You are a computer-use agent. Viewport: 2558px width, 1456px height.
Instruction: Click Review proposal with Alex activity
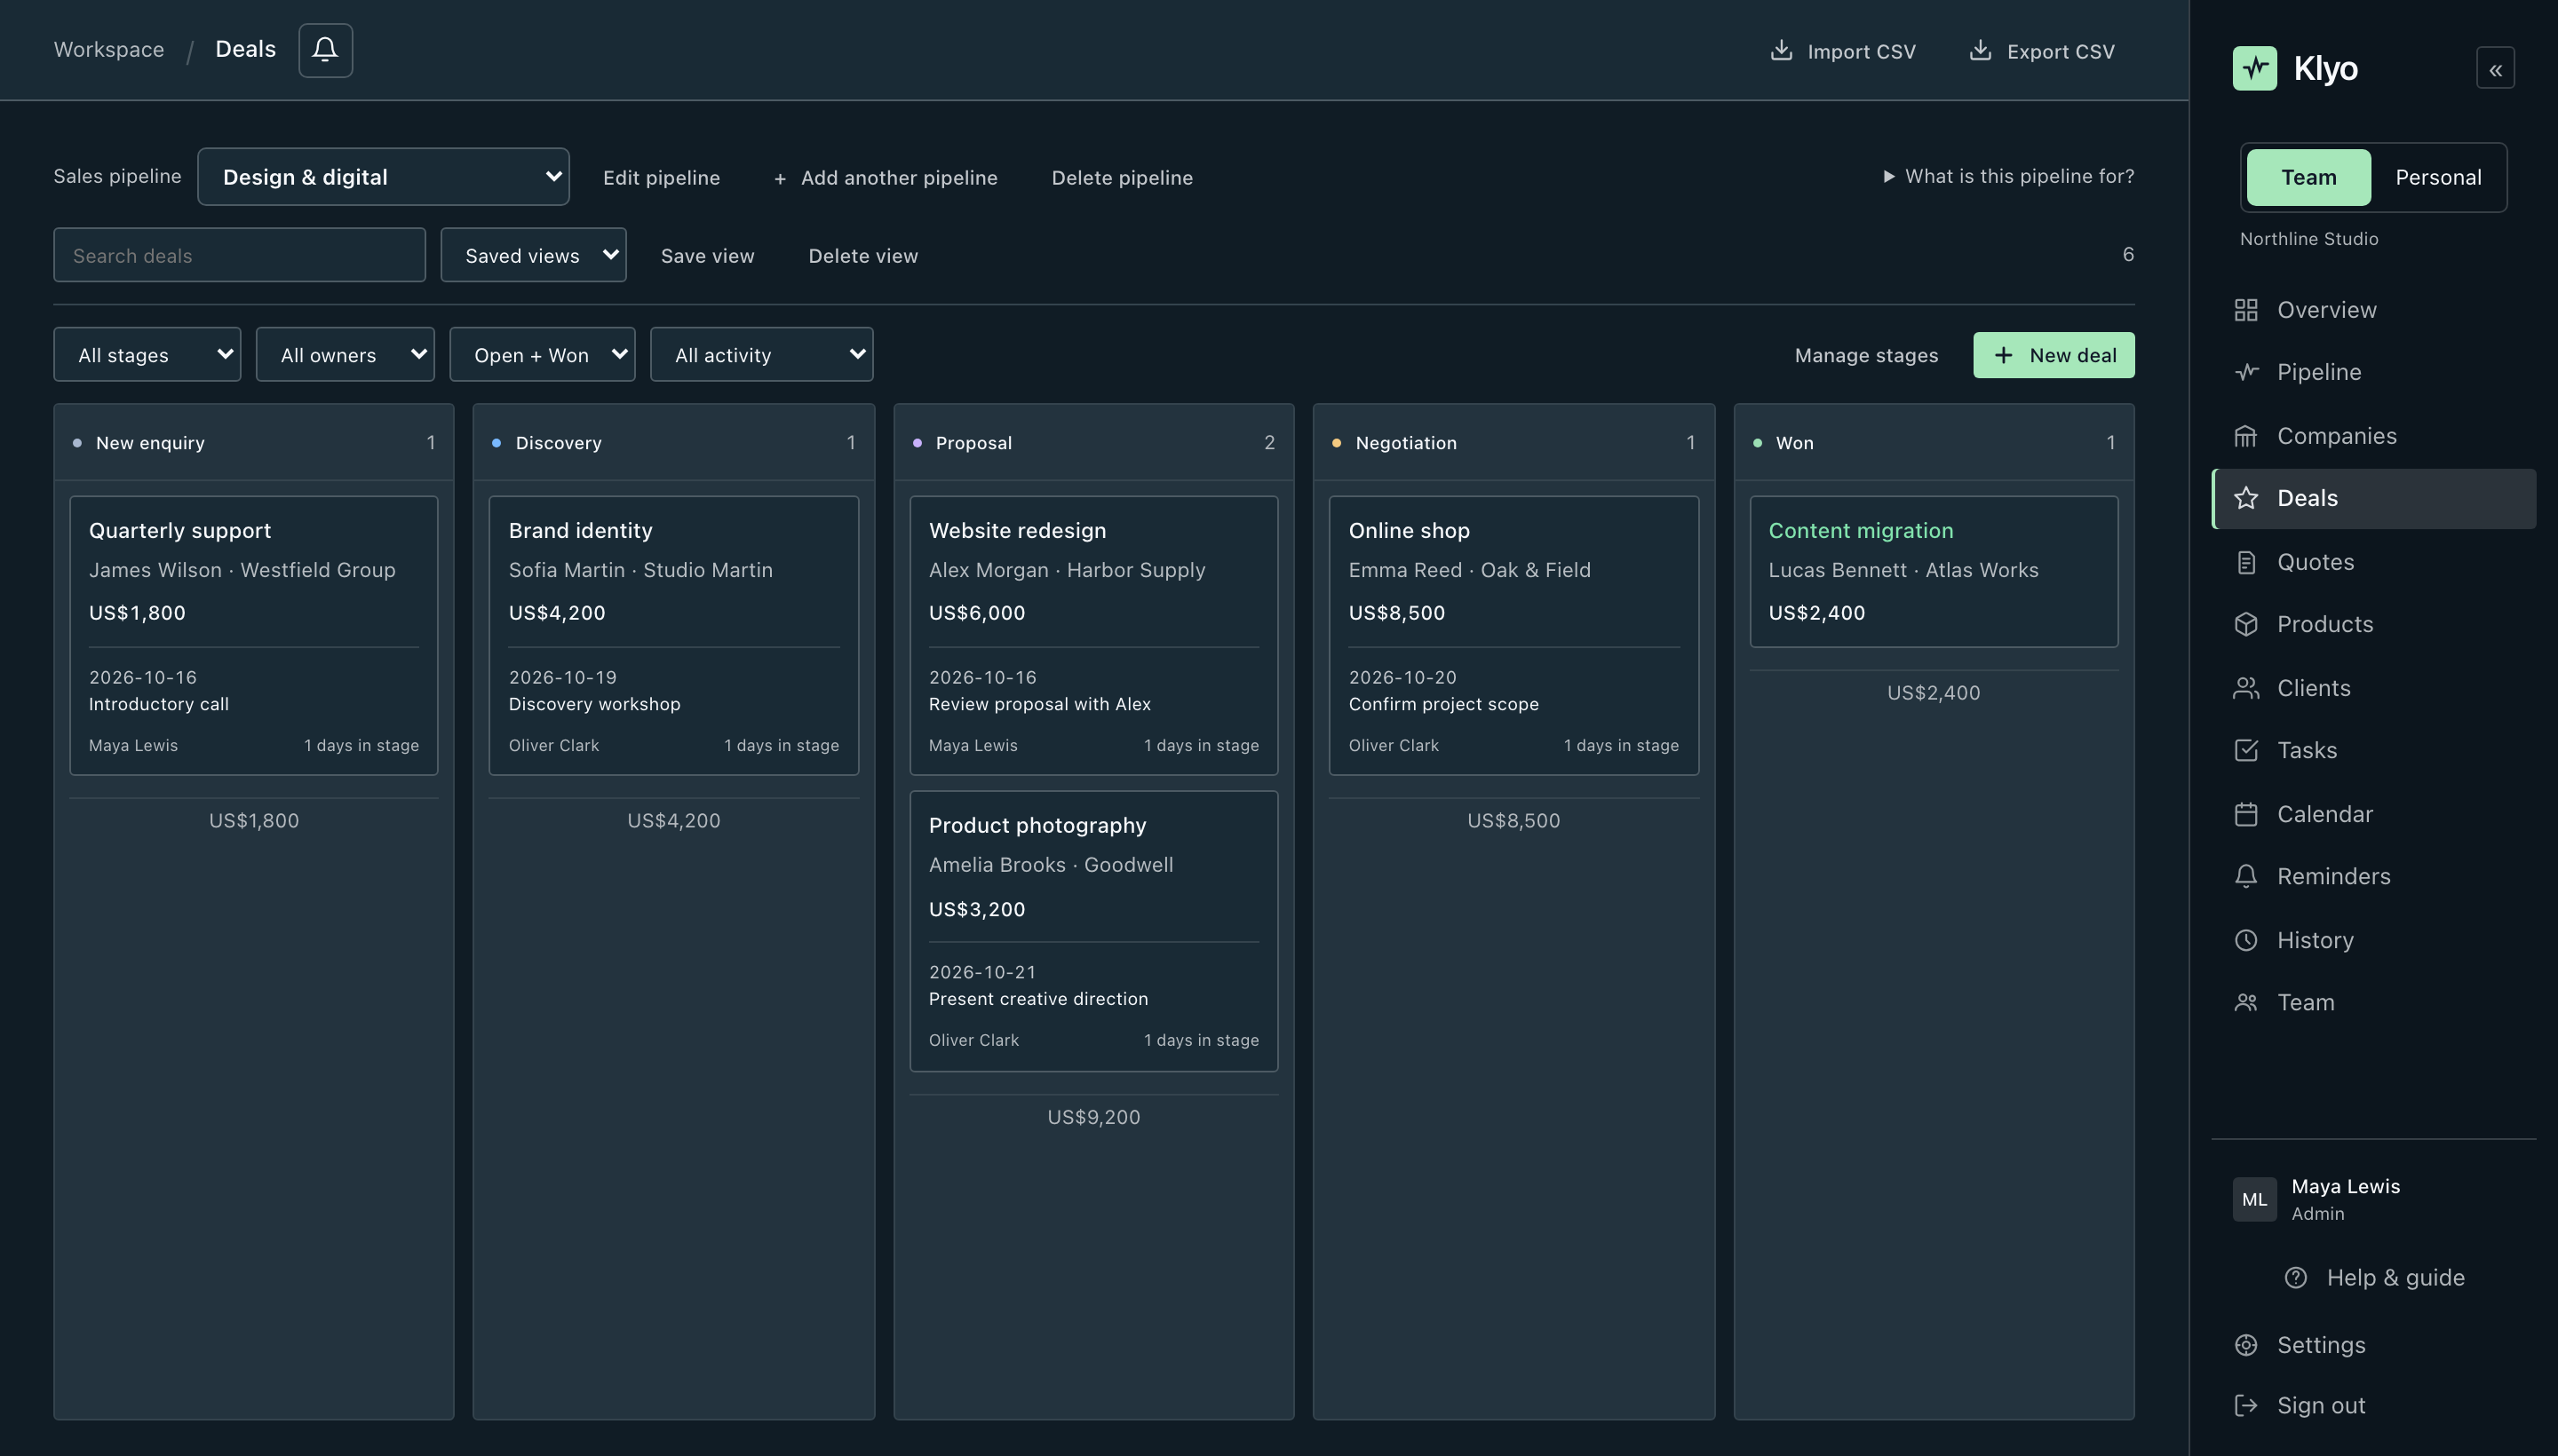(x=1039, y=704)
